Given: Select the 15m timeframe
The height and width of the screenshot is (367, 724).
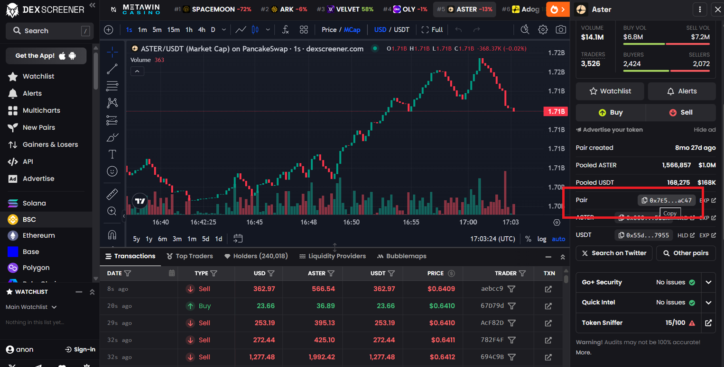Looking at the screenshot, I should 174,30.
